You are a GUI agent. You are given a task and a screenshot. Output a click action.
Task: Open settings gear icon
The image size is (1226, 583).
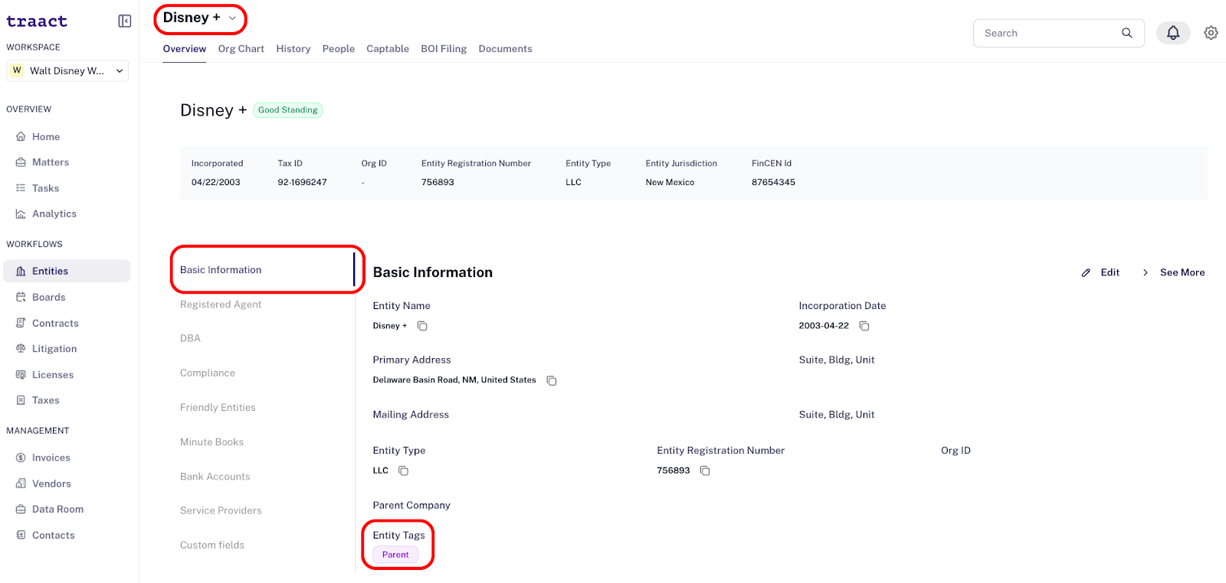(1211, 33)
